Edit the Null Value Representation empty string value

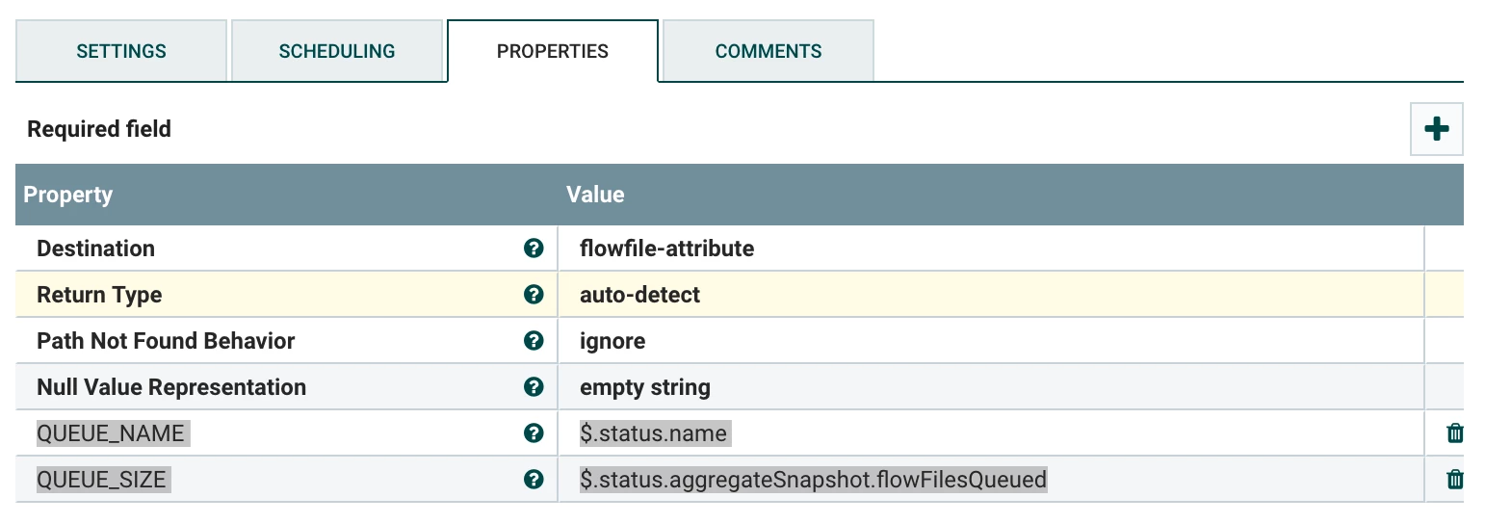click(991, 387)
